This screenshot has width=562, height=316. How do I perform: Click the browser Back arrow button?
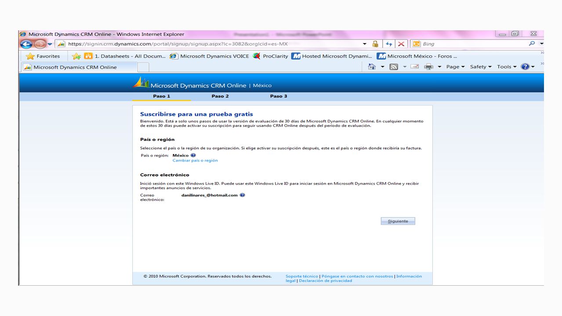26,44
